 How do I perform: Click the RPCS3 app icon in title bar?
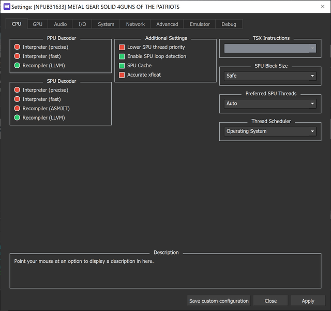7,7
